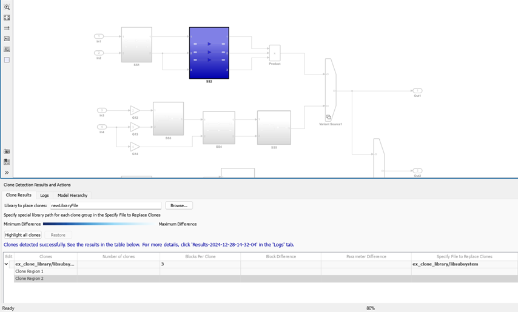Click the Zoom In magnifier tool
The image size is (518, 312).
point(7,7)
